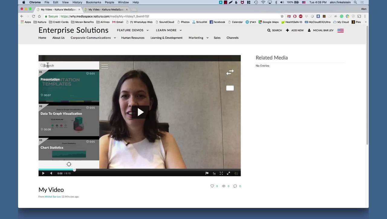This screenshot has height=219, width=387.
Task: Open the 1x playback speed selector
Action: click(x=214, y=173)
